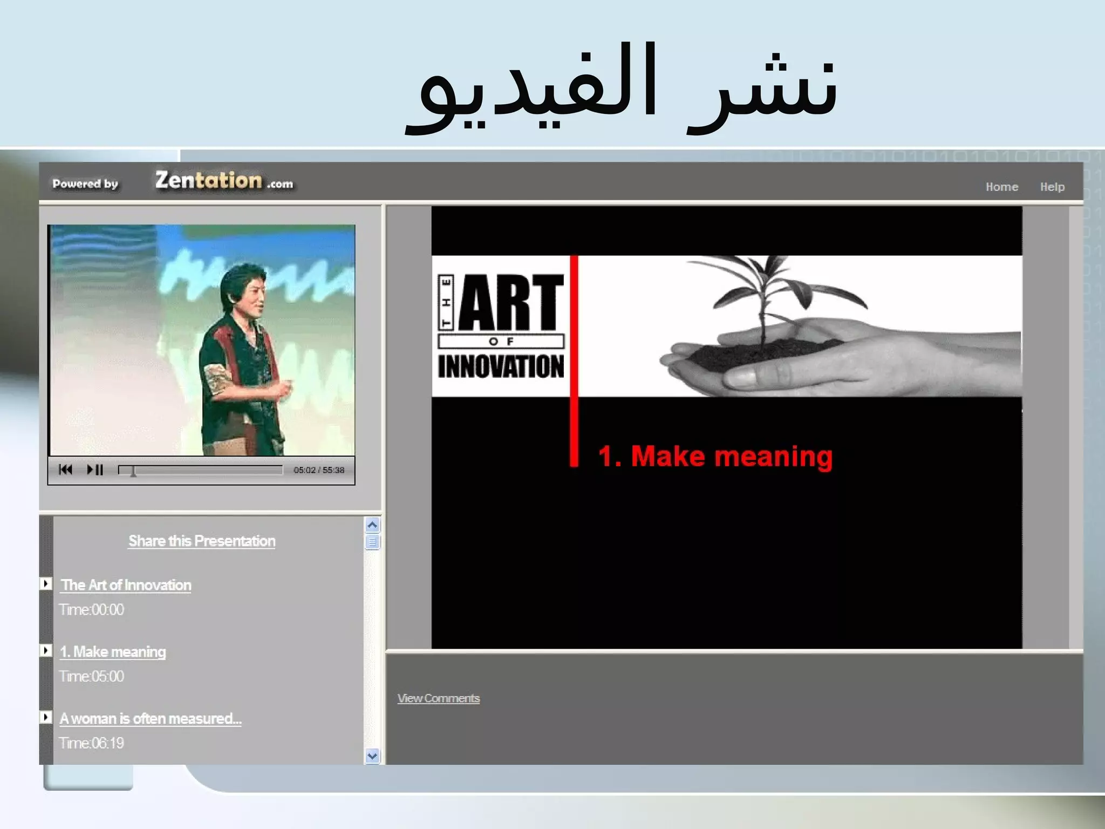The height and width of the screenshot is (829, 1105).
Task: Click chapter list scrollbar down arrow
Action: click(372, 756)
